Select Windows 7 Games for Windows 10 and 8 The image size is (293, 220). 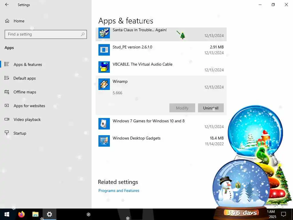(161, 124)
